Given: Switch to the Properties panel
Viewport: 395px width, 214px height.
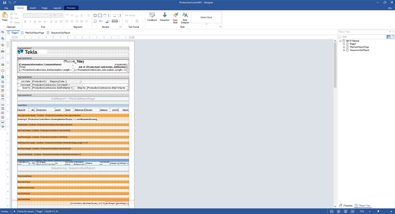Looking at the screenshot, I should pyautogui.click(x=346, y=206).
